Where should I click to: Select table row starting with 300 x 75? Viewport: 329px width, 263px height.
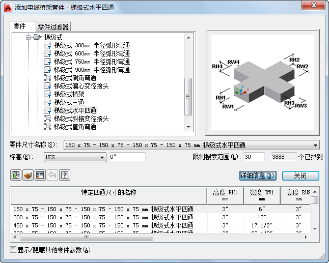[161, 217]
